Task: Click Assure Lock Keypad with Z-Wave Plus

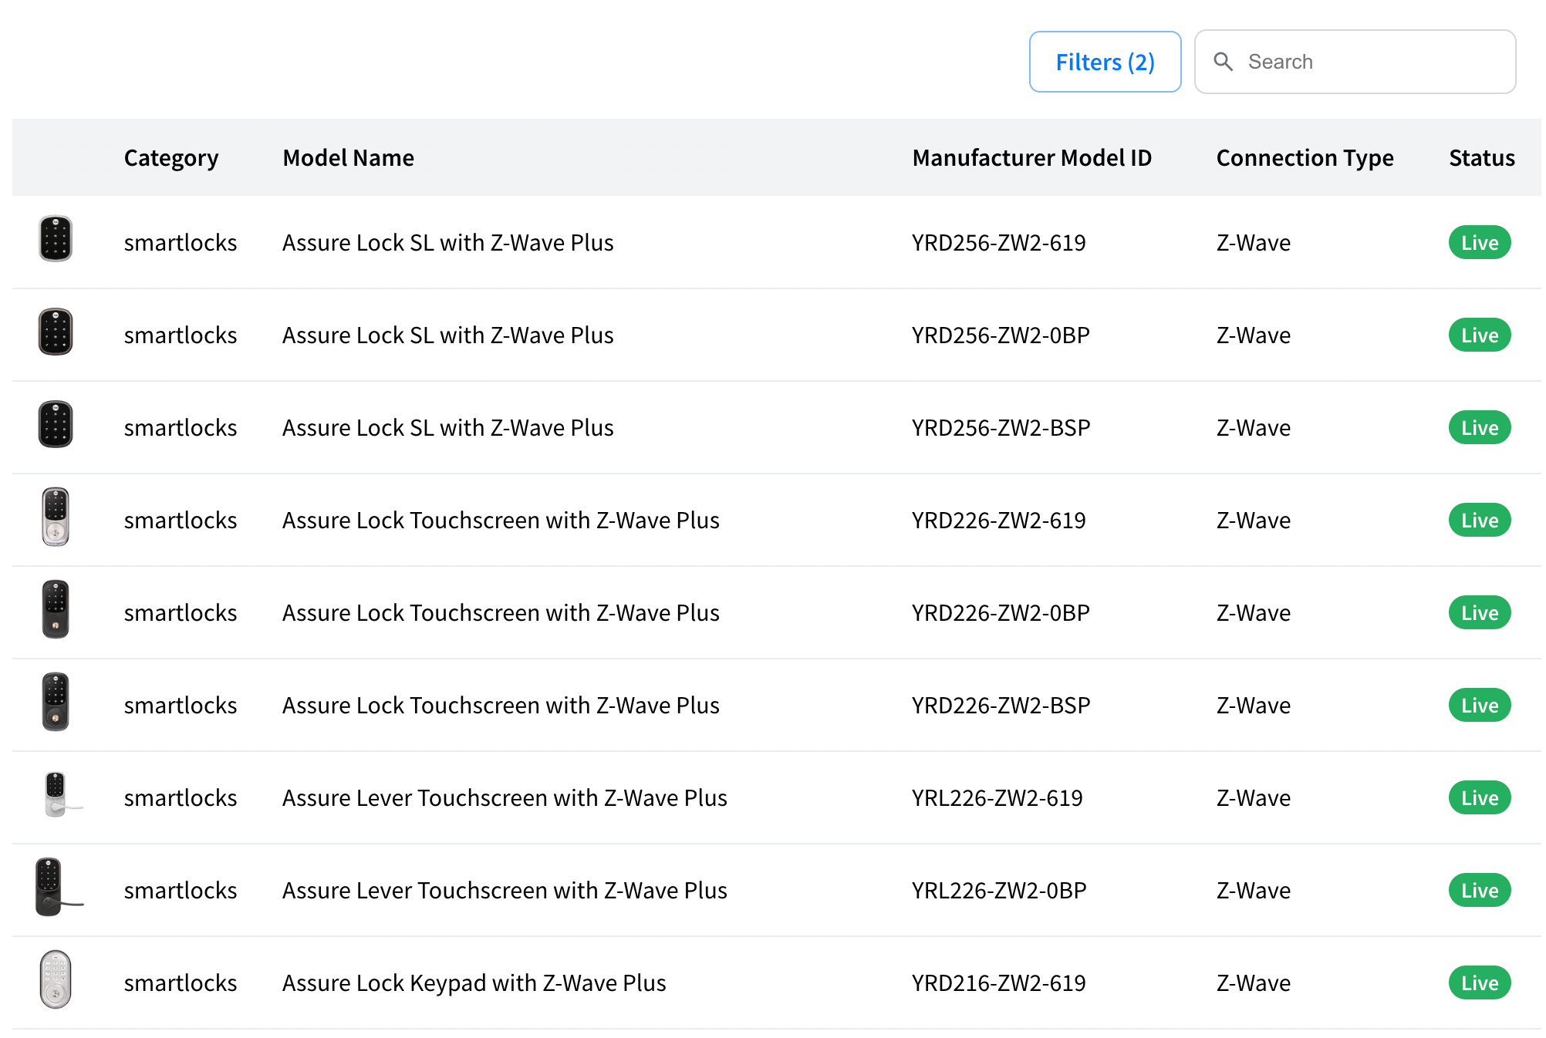Action: tap(474, 983)
